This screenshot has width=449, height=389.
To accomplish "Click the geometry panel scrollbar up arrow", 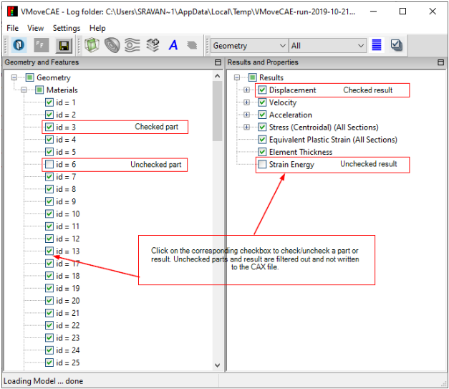I will click(218, 76).
